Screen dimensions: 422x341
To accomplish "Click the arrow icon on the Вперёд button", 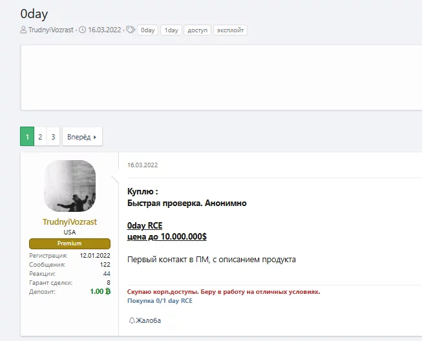I will tap(95, 137).
